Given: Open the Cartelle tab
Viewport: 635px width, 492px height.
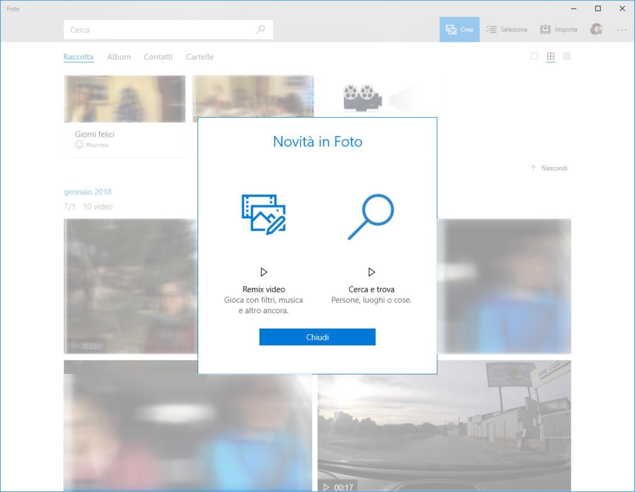Looking at the screenshot, I should coord(199,56).
